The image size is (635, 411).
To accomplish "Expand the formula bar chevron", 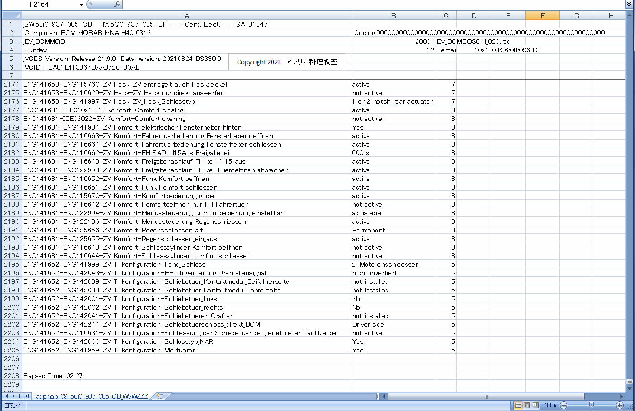I will [629, 4].
